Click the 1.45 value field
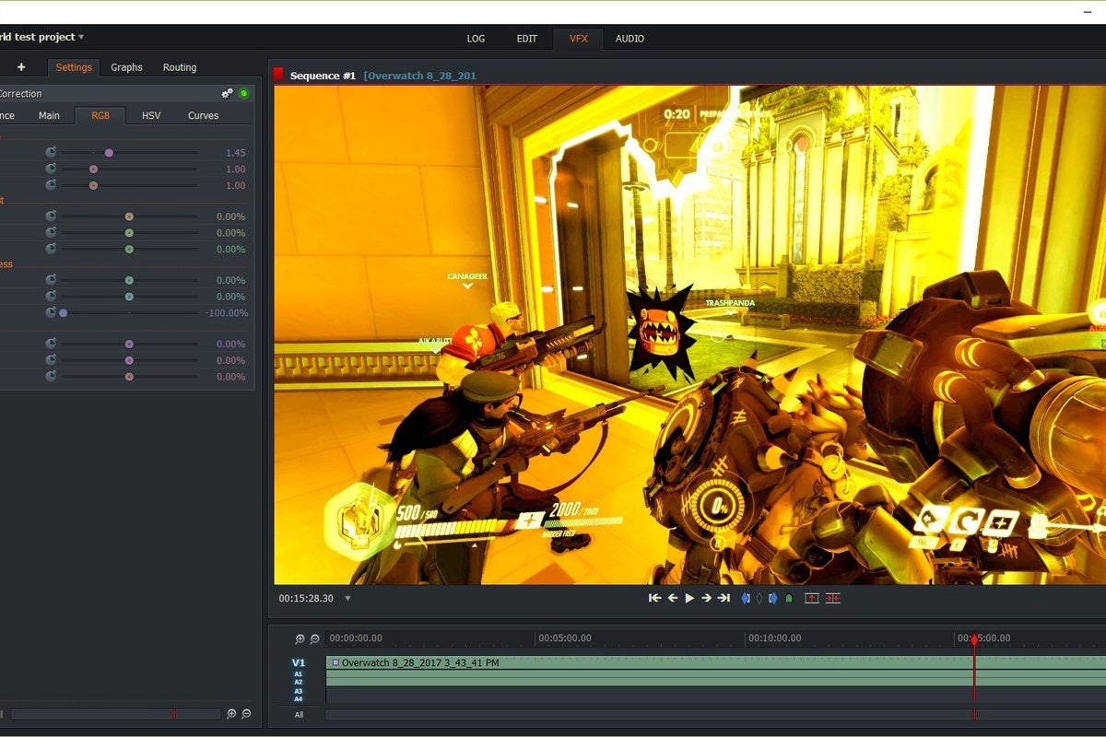This screenshot has width=1106, height=737. point(235,153)
